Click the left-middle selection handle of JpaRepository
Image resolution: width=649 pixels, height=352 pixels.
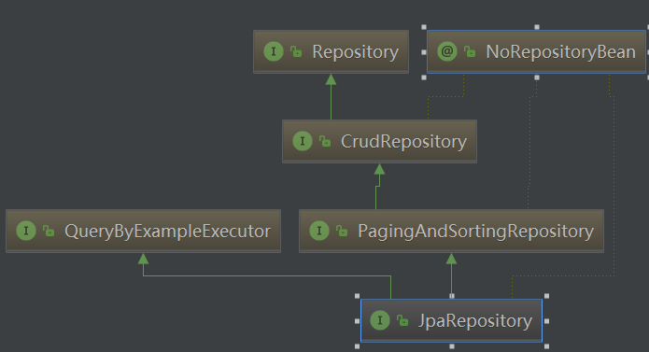[x=358, y=321]
